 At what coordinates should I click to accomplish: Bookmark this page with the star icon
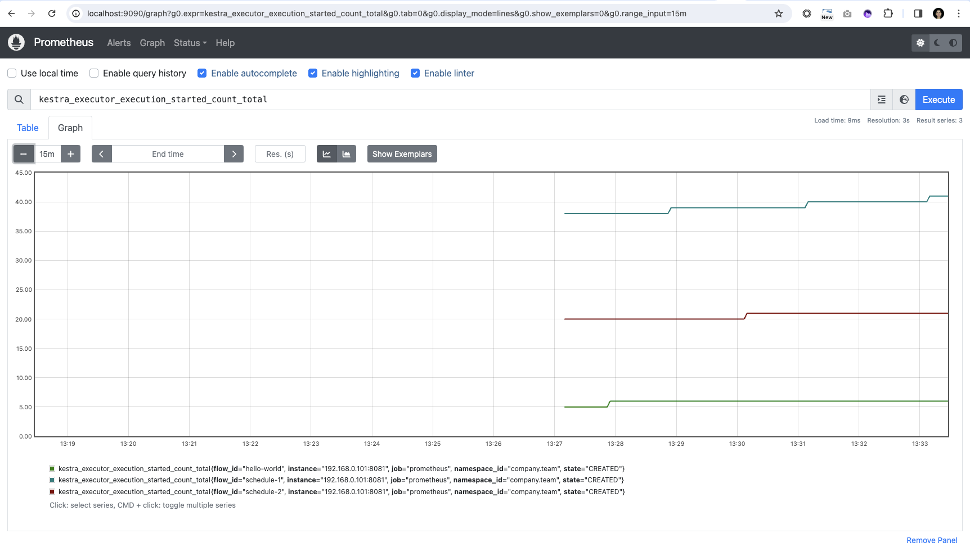[x=779, y=13]
